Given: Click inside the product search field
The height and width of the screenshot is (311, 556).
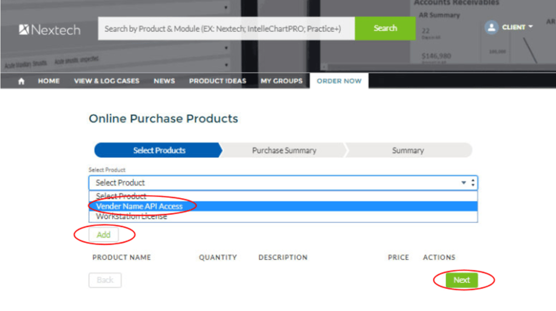Looking at the screenshot, I should click(x=226, y=27).
